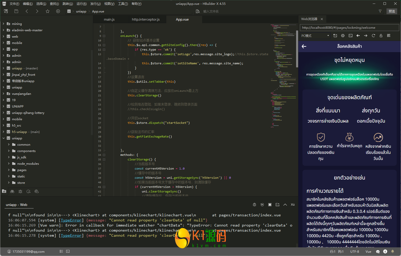
Task: Switch to the http.interceptor.js tab
Action: tap(146, 19)
